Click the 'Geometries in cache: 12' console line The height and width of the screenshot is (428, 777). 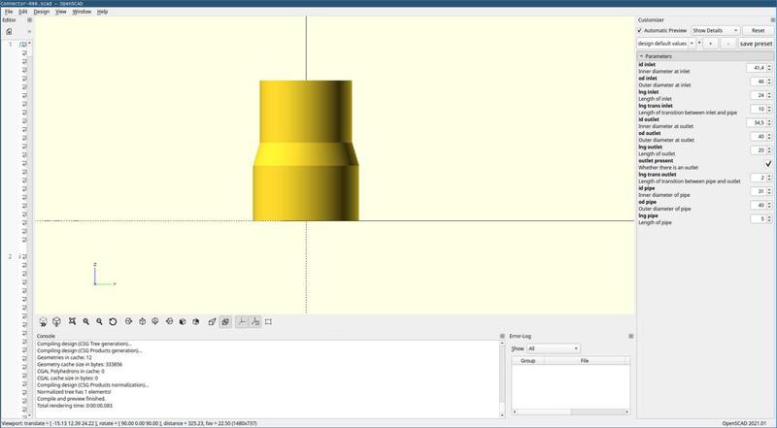pos(64,358)
